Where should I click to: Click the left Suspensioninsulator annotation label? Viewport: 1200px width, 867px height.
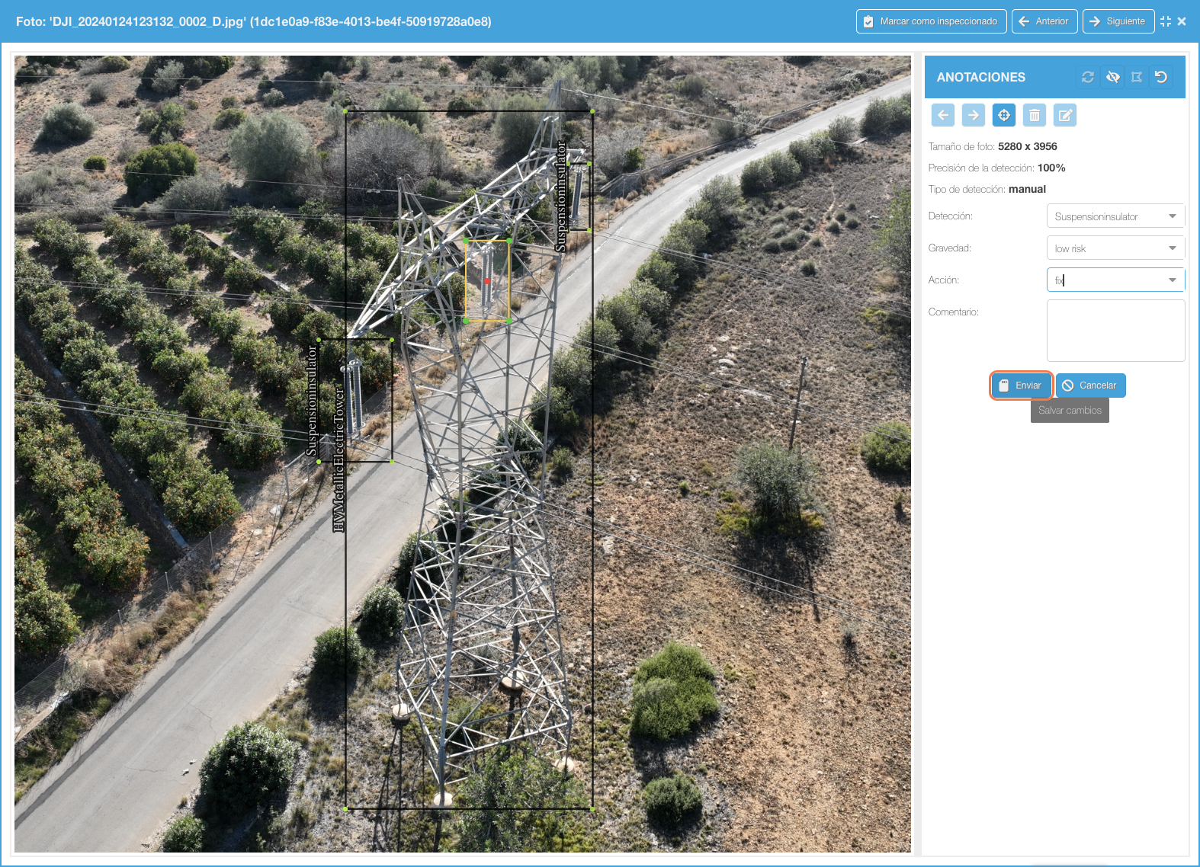click(x=311, y=401)
